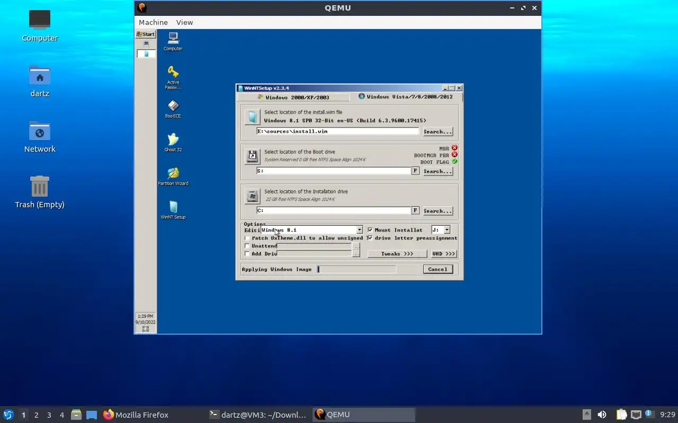Toggle the Patch UxTheme.dll checkbox
Screen dimensions: 678x423
click(x=247, y=238)
